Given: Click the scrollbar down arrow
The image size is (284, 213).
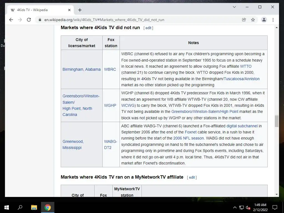Looking at the screenshot, I should pos(277,194).
